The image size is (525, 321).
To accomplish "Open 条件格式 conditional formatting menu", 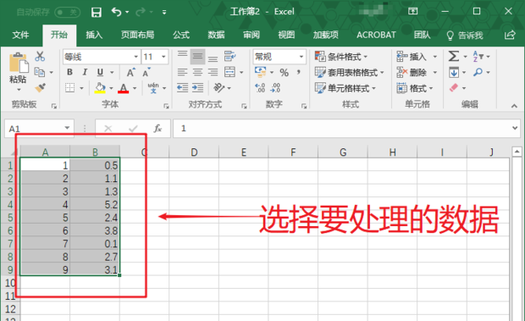I will pos(341,56).
